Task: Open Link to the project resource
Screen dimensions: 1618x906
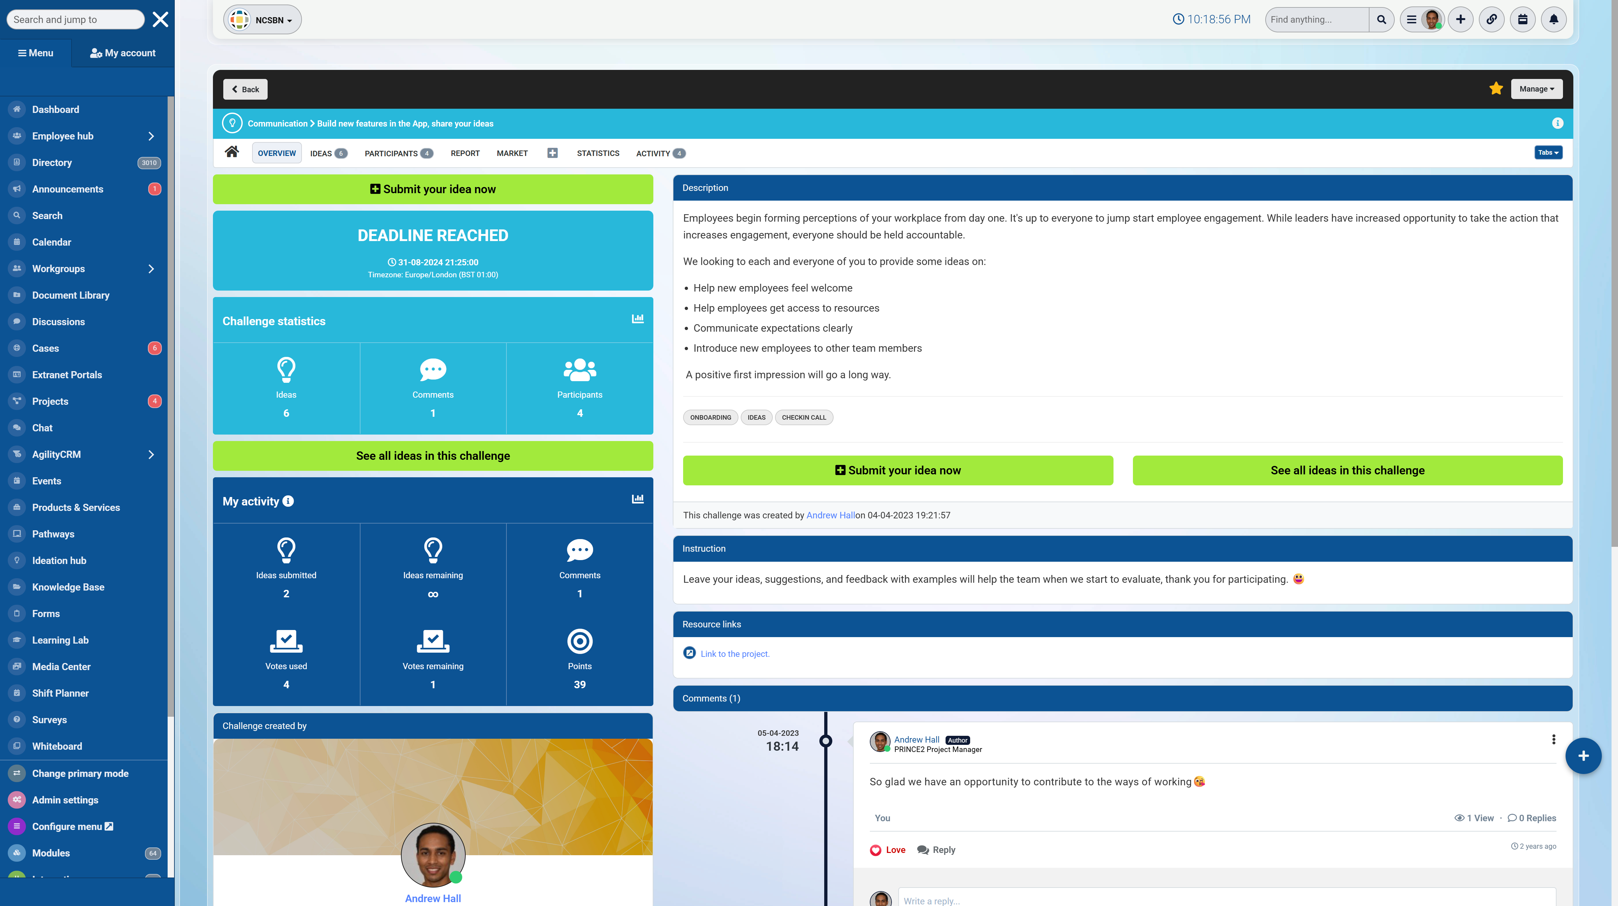Action: click(x=734, y=654)
